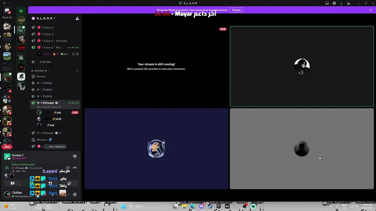Join the Movies voice channel

pyautogui.click(x=55, y=140)
